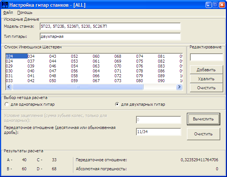Open the Файл menu
This screenshot has height=177, width=227.
coord(8,12)
